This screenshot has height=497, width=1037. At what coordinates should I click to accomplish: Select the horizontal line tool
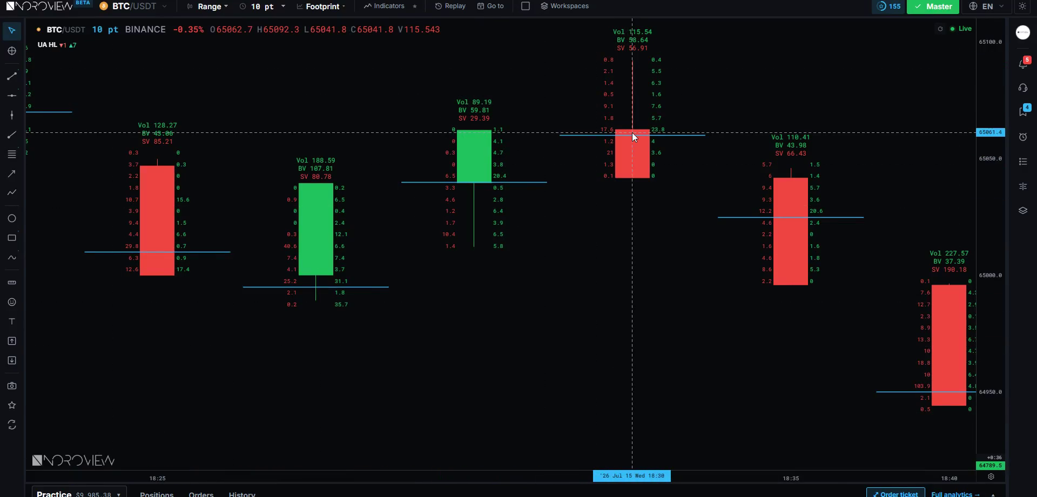pyautogui.click(x=12, y=96)
